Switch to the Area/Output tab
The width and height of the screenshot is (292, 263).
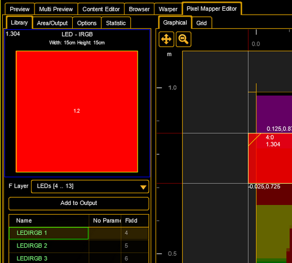(52, 23)
